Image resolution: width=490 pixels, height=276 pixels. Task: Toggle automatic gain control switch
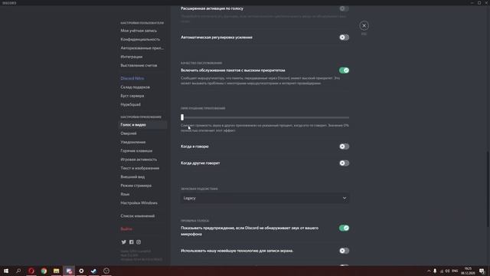(x=344, y=38)
